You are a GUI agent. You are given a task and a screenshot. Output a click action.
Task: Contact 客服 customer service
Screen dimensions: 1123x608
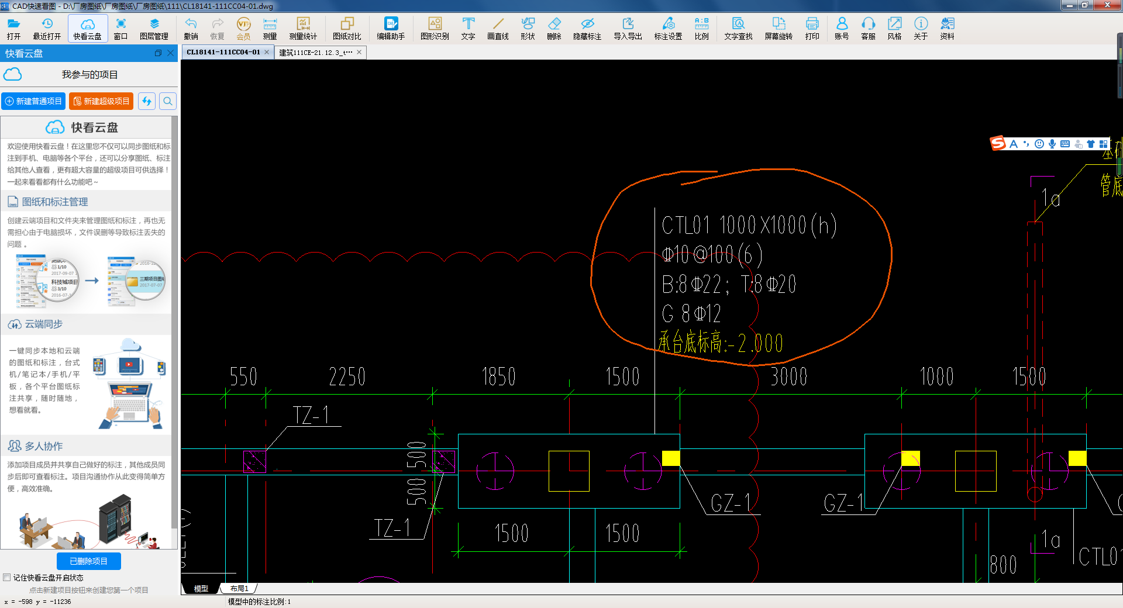(x=868, y=28)
